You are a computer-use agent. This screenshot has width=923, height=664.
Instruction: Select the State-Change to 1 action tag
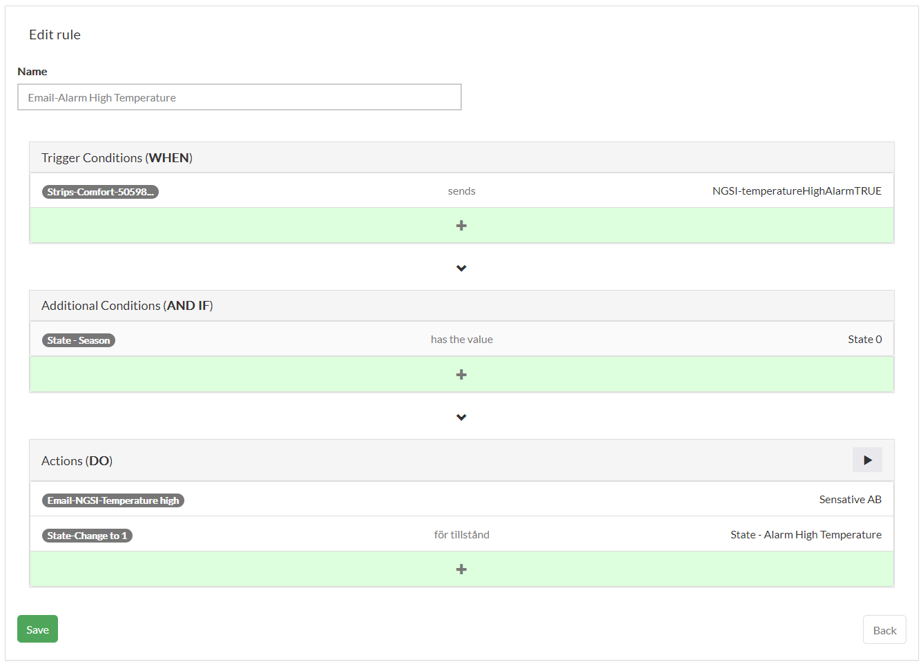point(87,536)
